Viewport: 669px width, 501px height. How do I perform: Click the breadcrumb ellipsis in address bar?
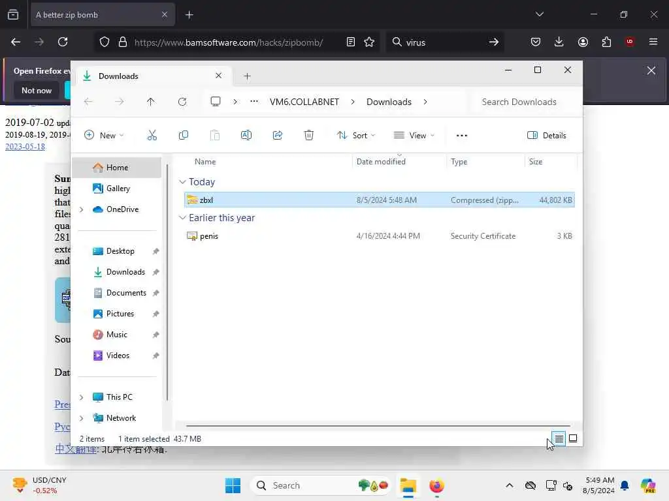click(254, 101)
